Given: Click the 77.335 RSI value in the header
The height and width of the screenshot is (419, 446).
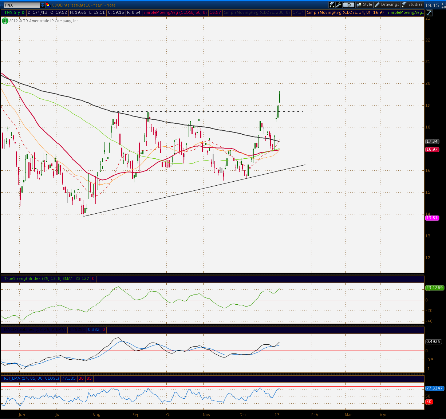Looking at the screenshot, I should 69,378.
